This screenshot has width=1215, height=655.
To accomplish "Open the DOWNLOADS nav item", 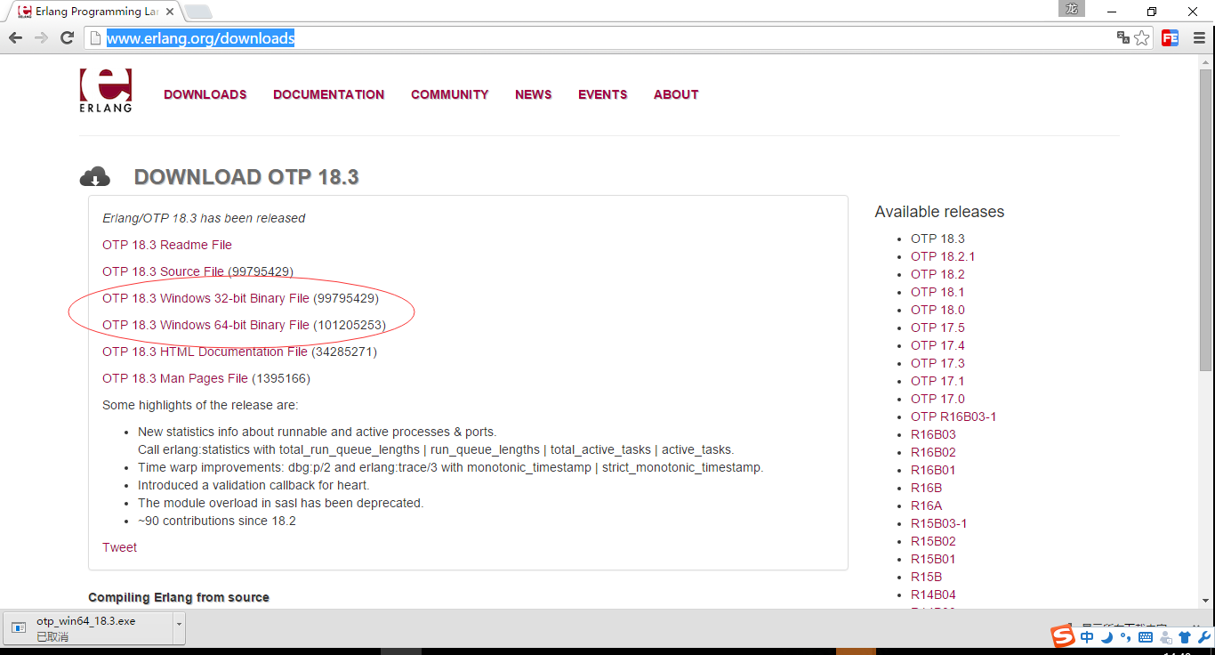I will 205,94.
